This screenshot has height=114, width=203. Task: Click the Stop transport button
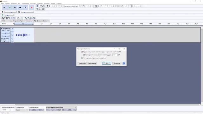tap(15, 8)
